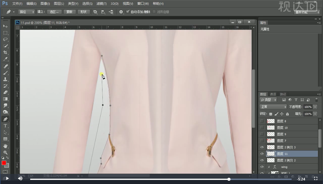Click 形状 button
323x184 pixels.
(x=83, y=12)
